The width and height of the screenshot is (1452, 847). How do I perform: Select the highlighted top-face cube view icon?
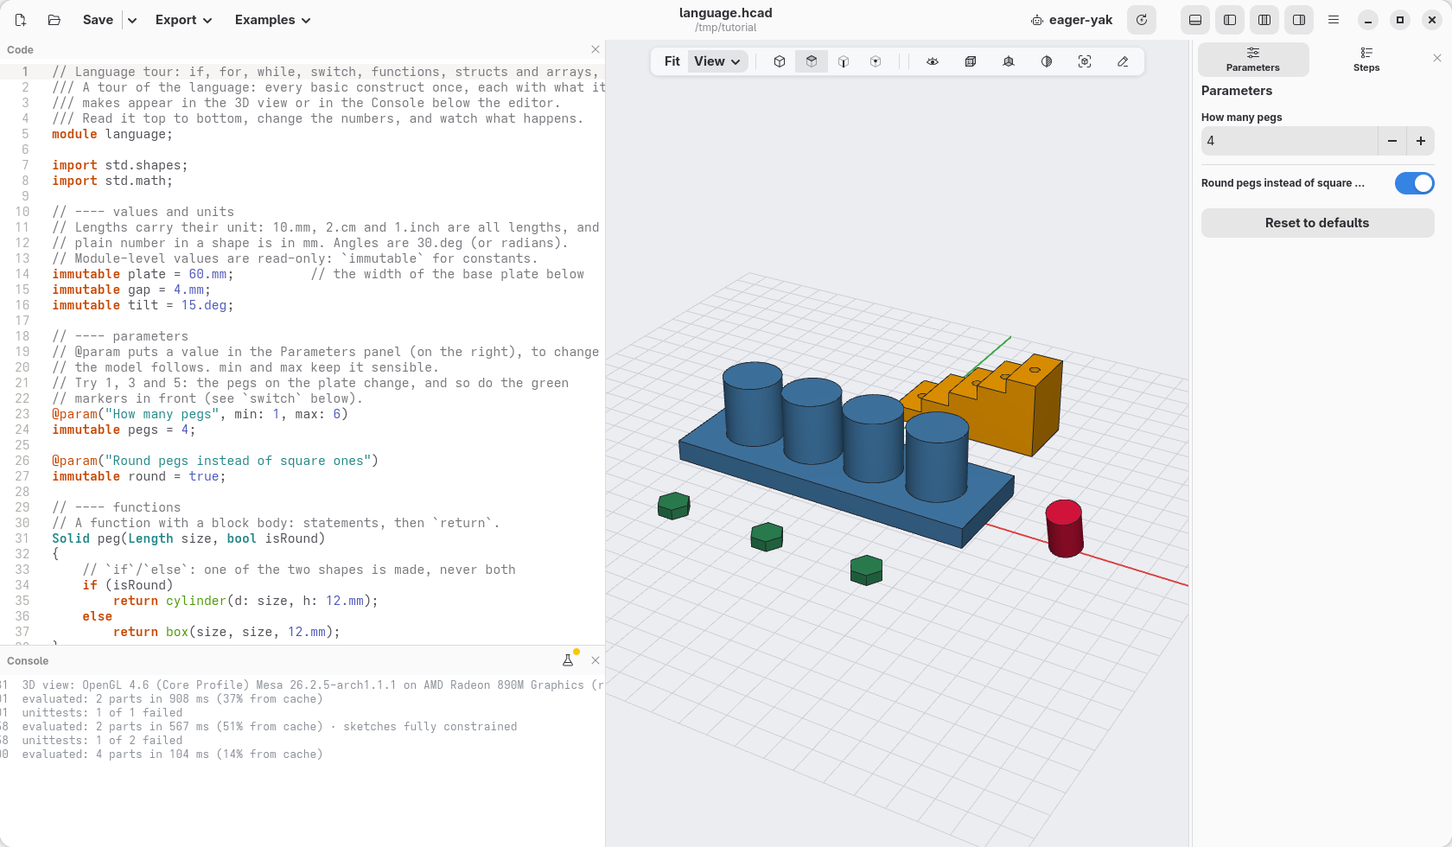[812, 61]
